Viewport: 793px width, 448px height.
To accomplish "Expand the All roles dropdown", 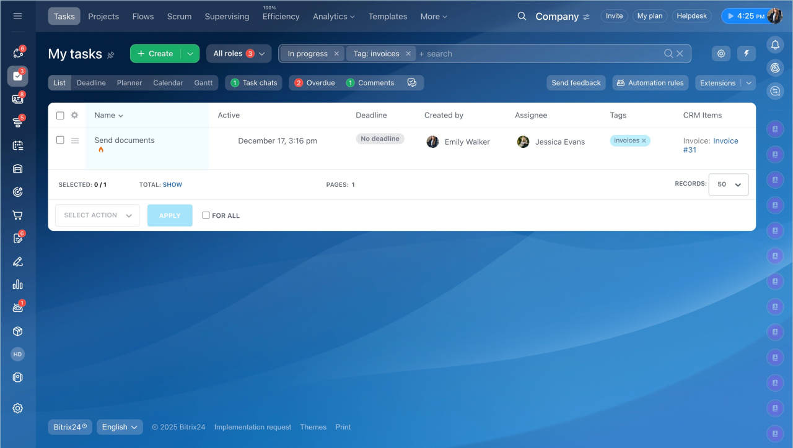I will click(239, 54).
